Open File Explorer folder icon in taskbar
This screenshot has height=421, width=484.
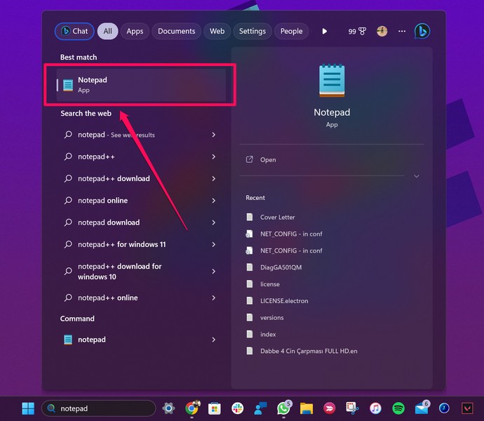point(307,408)
